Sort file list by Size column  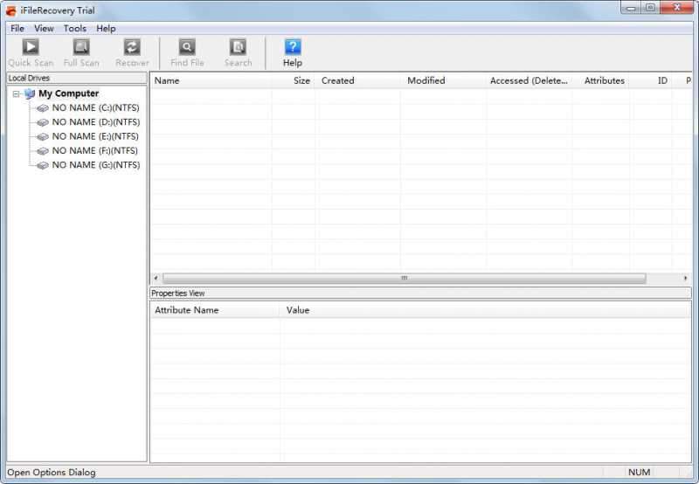tap(294, 80)
